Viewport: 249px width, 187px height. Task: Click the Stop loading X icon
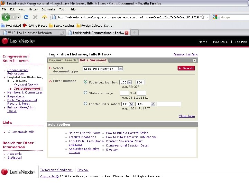point(35,17)
